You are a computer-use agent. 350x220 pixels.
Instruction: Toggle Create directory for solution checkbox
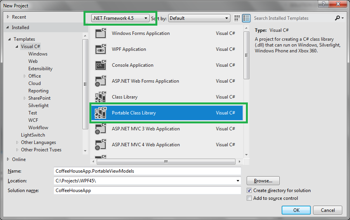249,191
